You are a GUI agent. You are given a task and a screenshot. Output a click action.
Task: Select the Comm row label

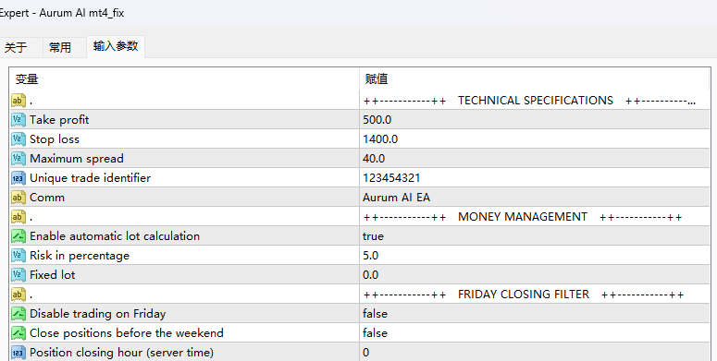click(x=47, y=198)
